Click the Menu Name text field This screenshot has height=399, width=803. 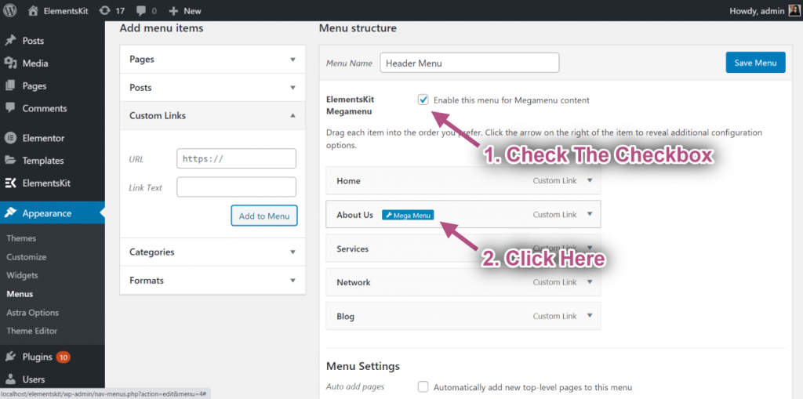[469, 63]
